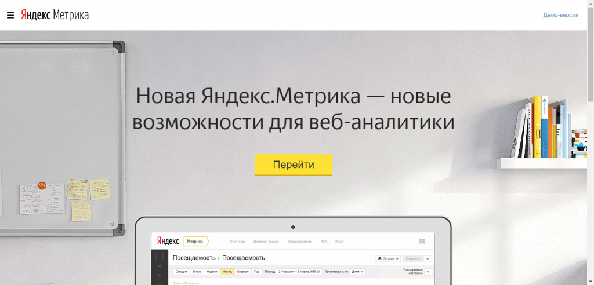Select the Вчера period tab in preview
The image size is (594, 285).
tap(197, 271)
